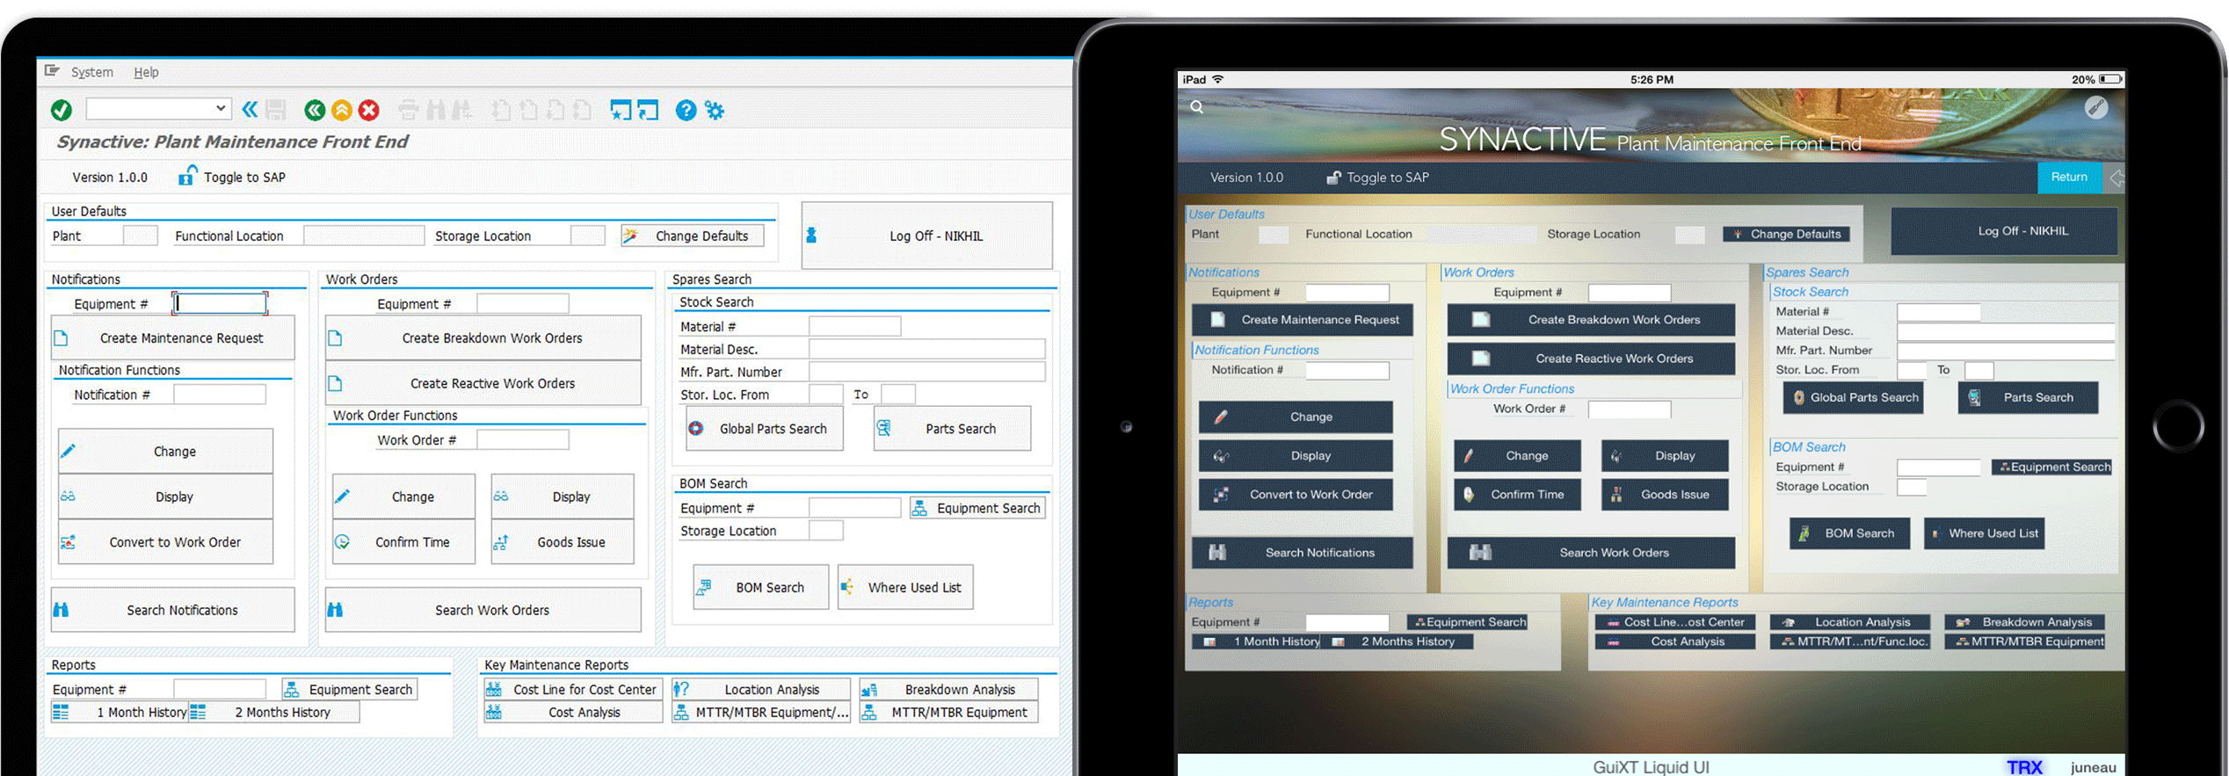Collapse the command field with double chevron
This screenshot has height=776, width=2229.
[250, 109]
